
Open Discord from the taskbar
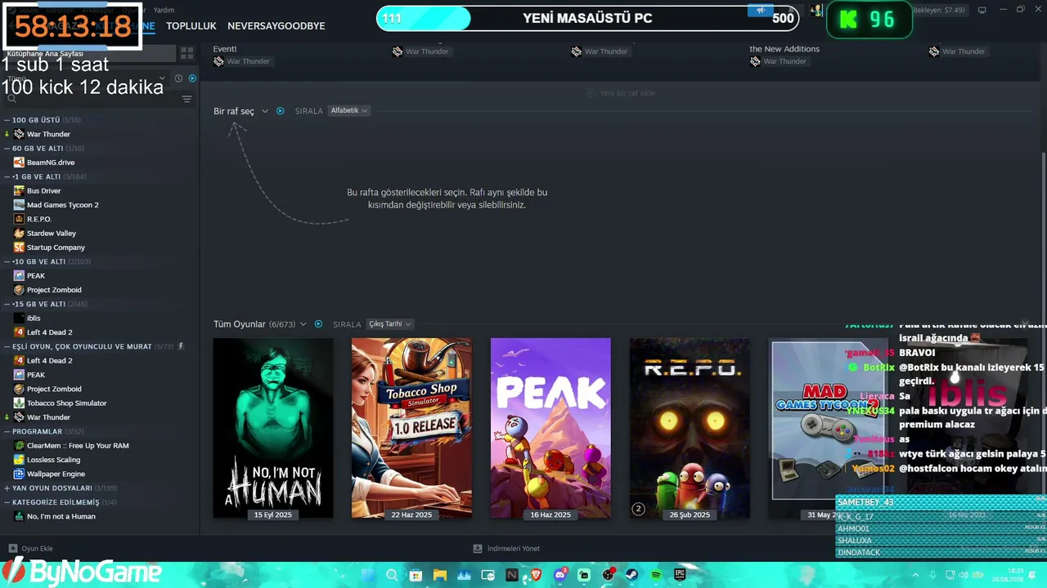click(560, 575)
